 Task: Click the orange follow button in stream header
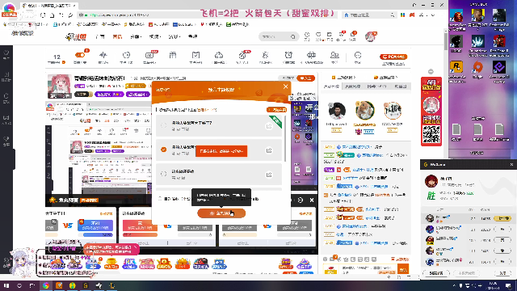(x=305, y=78)
